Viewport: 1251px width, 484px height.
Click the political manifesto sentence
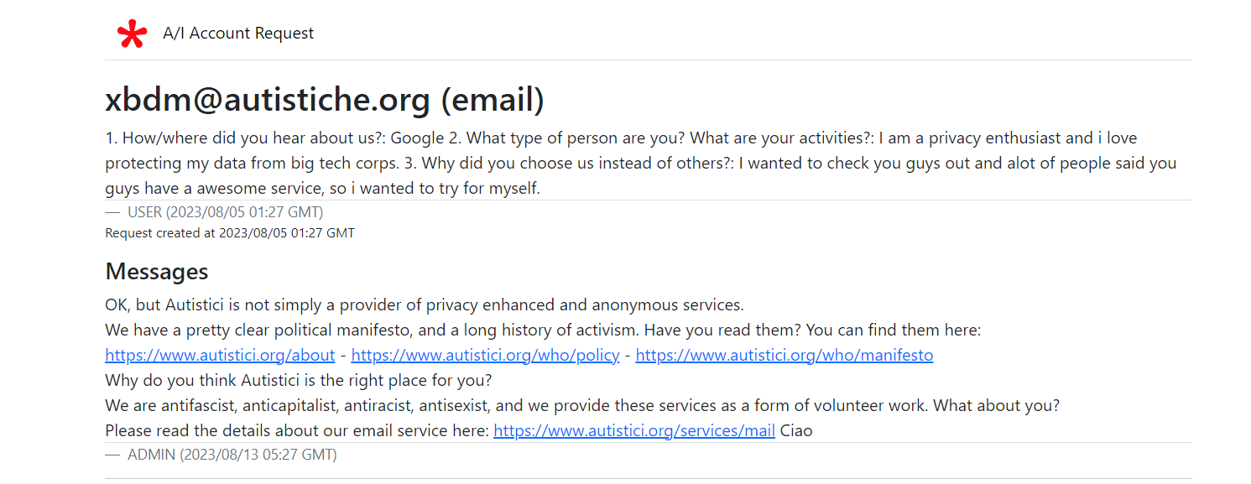click(543, 330)
